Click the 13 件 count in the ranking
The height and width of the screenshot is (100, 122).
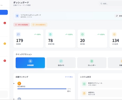coord(69,91)
